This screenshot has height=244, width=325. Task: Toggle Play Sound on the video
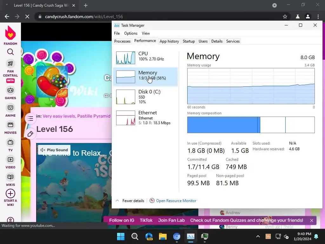(x=54, y=150)
